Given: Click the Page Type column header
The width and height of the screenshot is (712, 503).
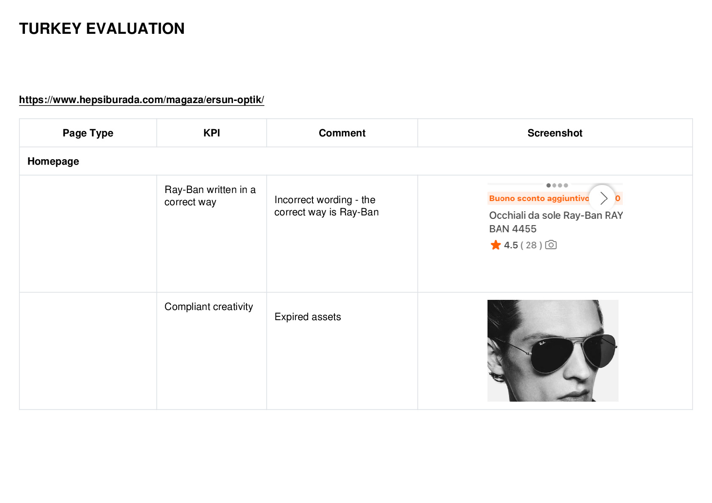Looking at the screenshot, I should point(88,133).
